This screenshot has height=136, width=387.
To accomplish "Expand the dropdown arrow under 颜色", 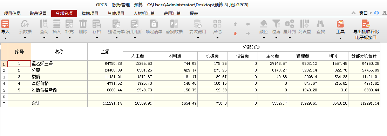I will [x=264, y=38].
